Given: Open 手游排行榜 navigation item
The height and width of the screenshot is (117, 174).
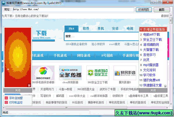Looking at the screenshot, I should pos(131,55).
